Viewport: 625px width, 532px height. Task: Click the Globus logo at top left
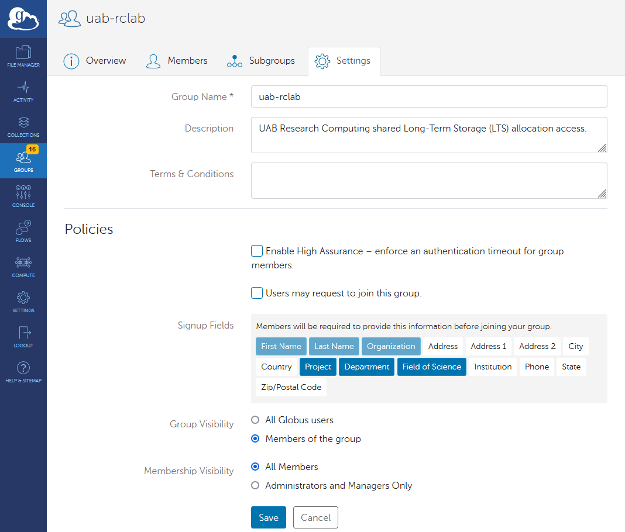coord(23,19)
